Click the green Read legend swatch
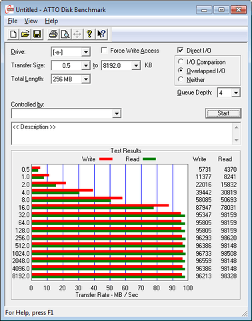Viewport: 252px width, 321px height. tap(149, 159)
